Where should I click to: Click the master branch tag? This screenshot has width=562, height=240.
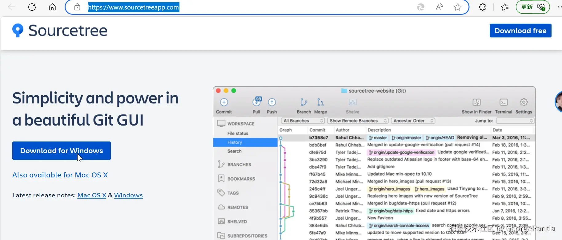[x=378, y=137]
